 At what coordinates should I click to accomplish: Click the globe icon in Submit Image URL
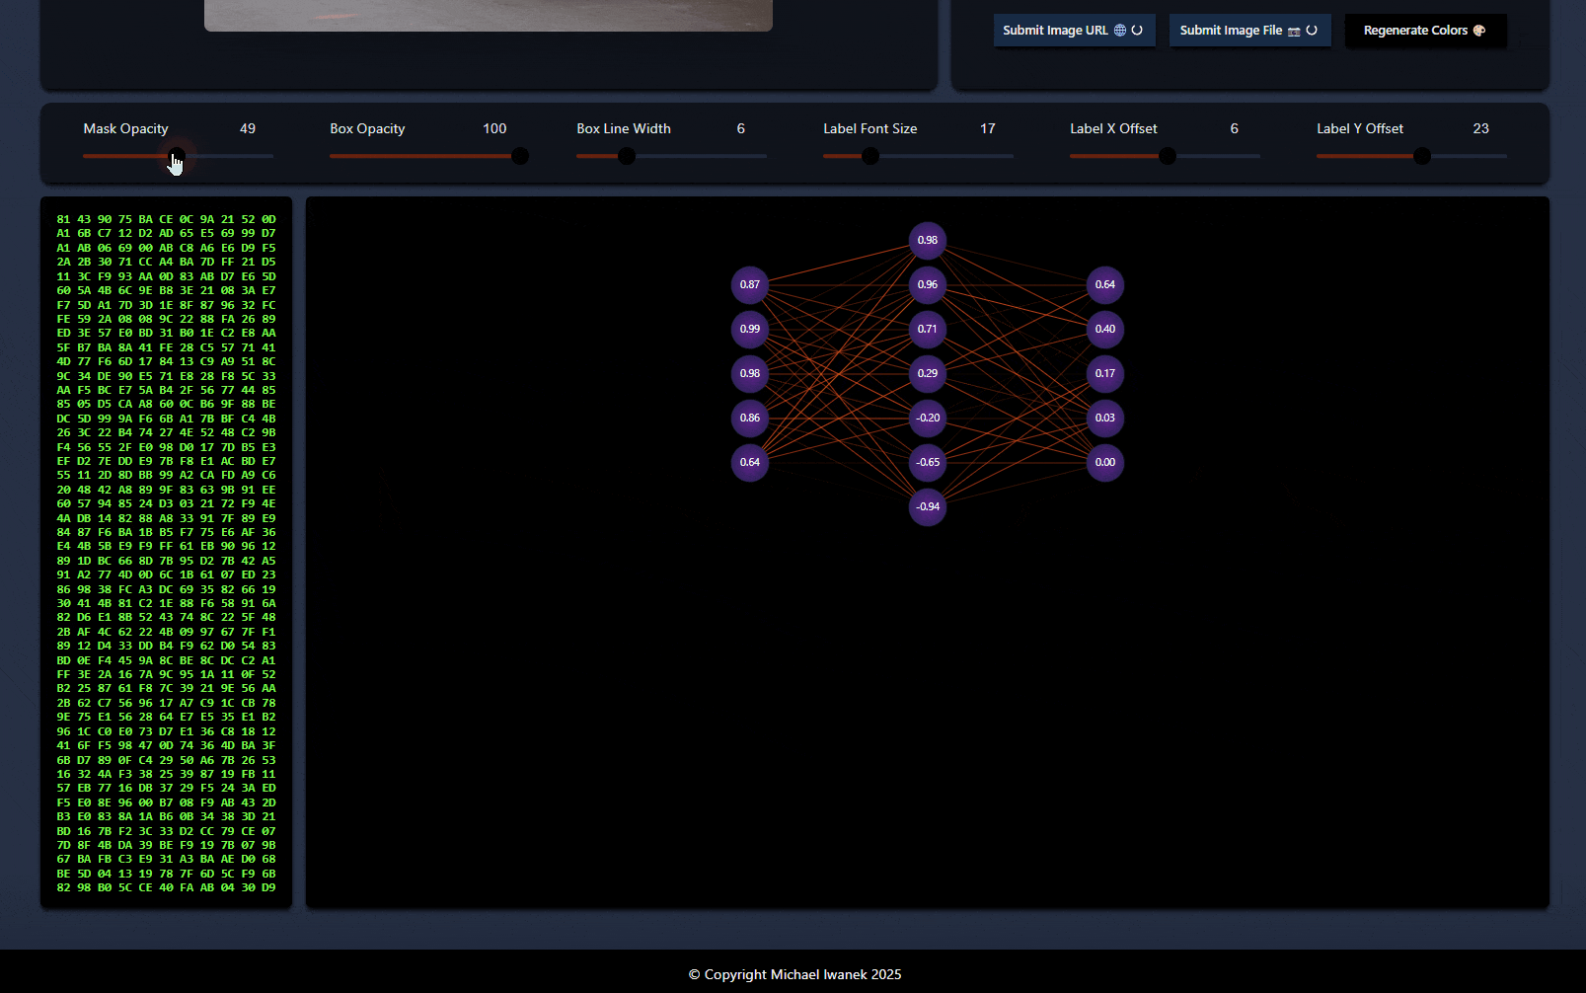(1120, 31)
